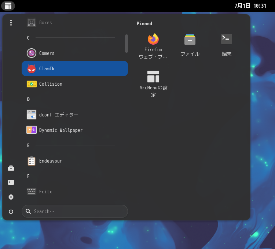
Task: Click the power button in sidebar
Action: [x=11, y=212]
